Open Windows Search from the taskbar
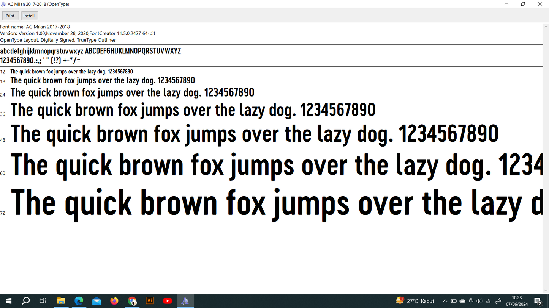Image resolution: width=549 pixels, height=308 pixels. pos(26,301)
